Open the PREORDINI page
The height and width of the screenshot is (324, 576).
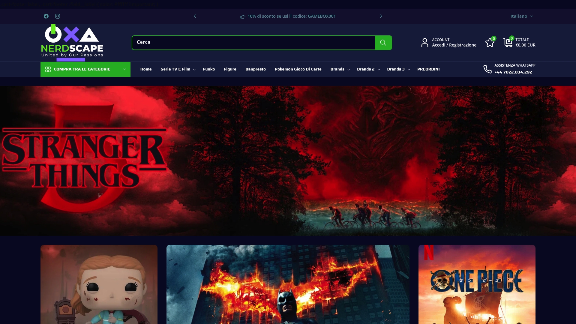click(x=428, y=69)
